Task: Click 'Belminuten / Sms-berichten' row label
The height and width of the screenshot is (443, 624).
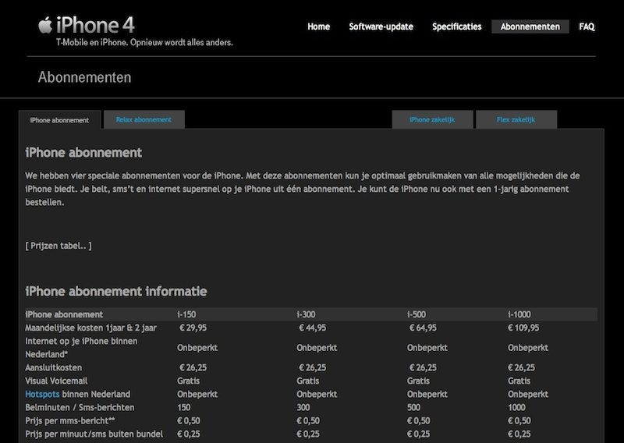Action: coord(80,408)
